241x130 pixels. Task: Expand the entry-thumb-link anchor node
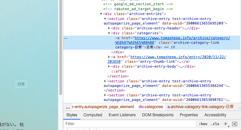point(109,57)
